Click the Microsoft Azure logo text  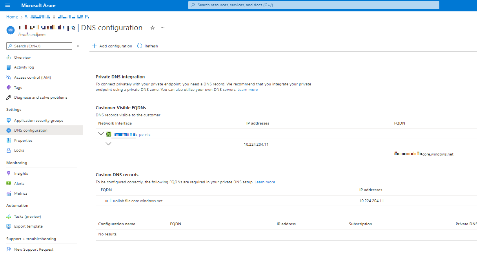[38, 5]
